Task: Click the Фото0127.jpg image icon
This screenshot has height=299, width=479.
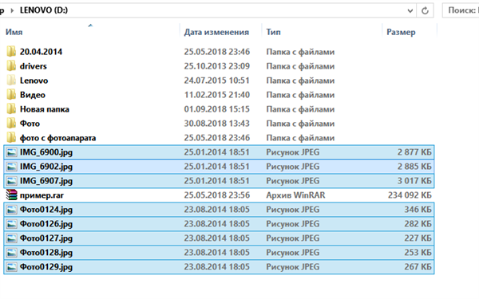Action: (12, 238)
